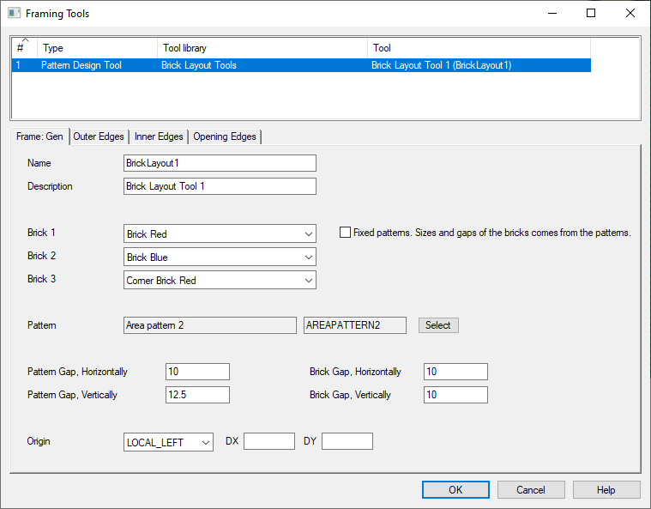Sort list by Tool library column header
This screenshot has width=651, height=509.
click(x=262, y=48)
